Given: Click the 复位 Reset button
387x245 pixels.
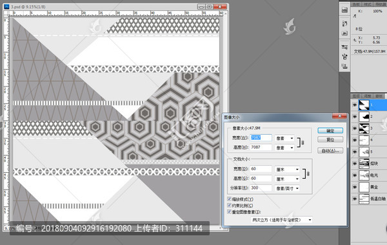Looking at the screenshot, I should (330, 140).
